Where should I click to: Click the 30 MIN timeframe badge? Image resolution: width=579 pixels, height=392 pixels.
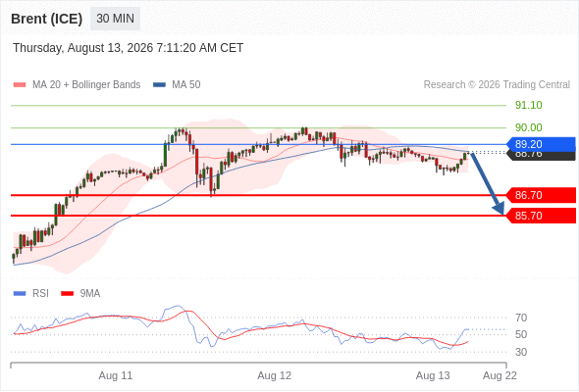[x=115, y=19]
